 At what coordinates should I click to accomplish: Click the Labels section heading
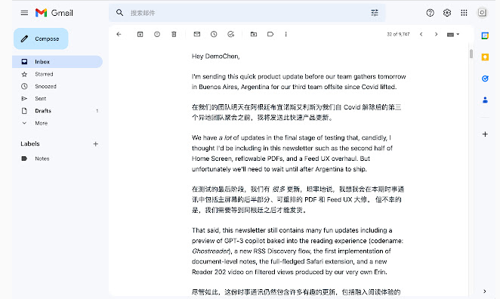pyautogui.click(x=30, y=143)
